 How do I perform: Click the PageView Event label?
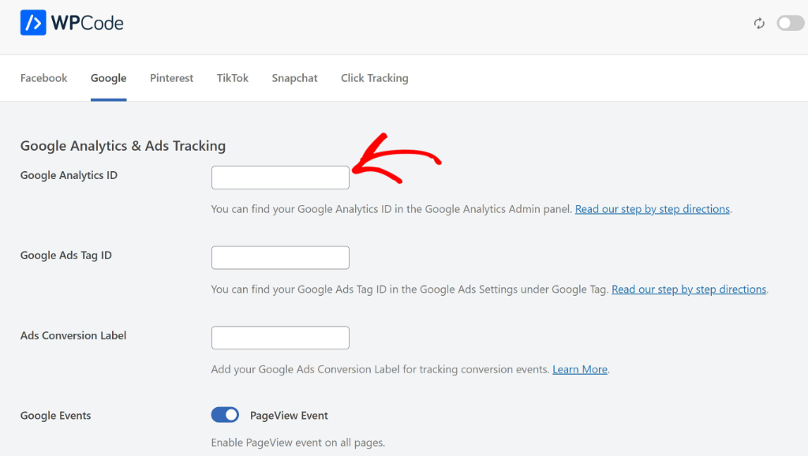point(289,415)
